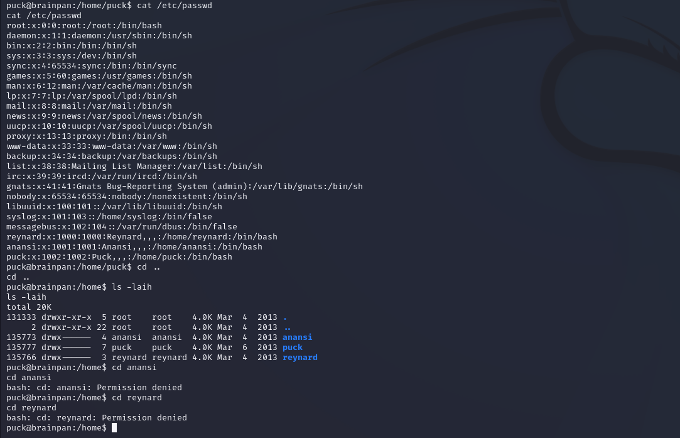Select the Mailing List Manager line
Image resolution: width=680 pixels, height=438 pixels.
134,167
